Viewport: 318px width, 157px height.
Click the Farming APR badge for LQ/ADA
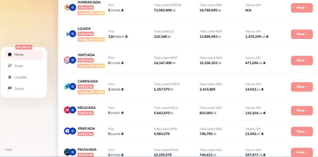tap(91, 40)
